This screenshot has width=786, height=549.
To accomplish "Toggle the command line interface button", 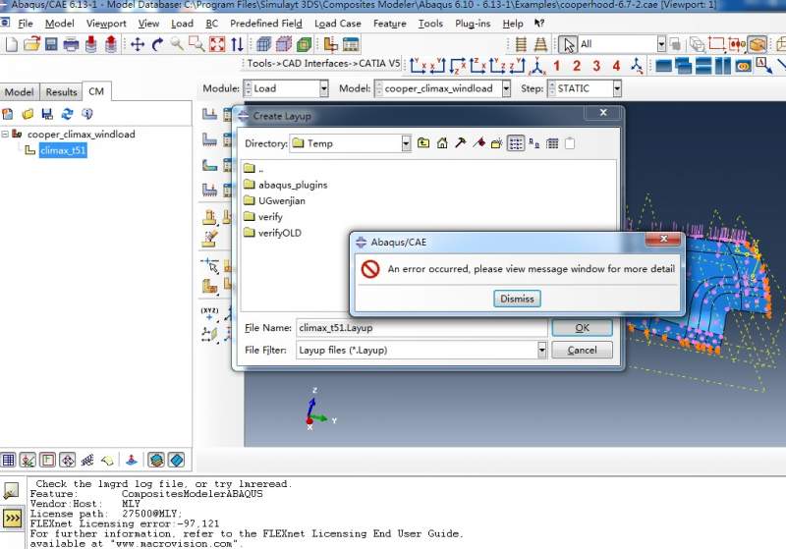I will pos(12,518).
